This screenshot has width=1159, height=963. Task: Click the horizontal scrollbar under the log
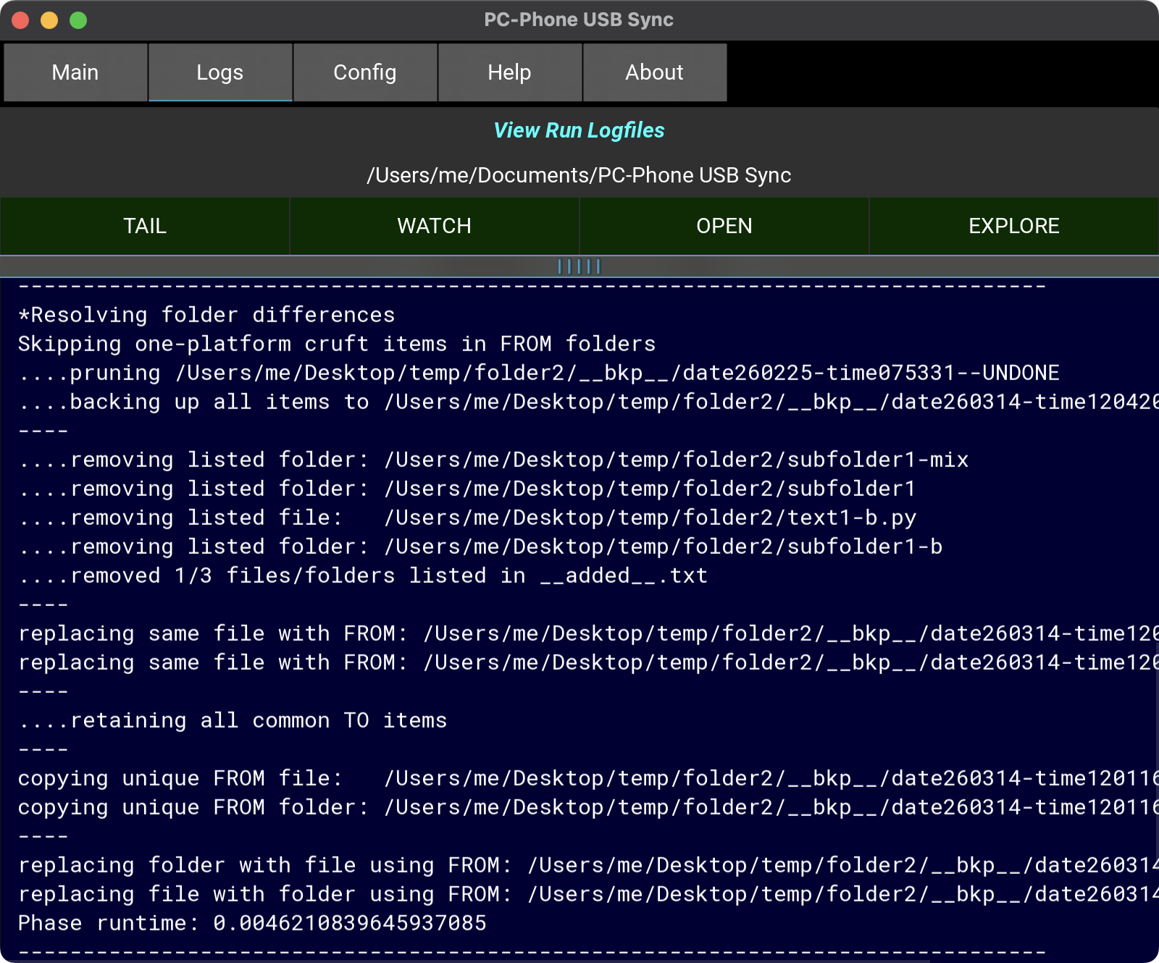point(464,959)
